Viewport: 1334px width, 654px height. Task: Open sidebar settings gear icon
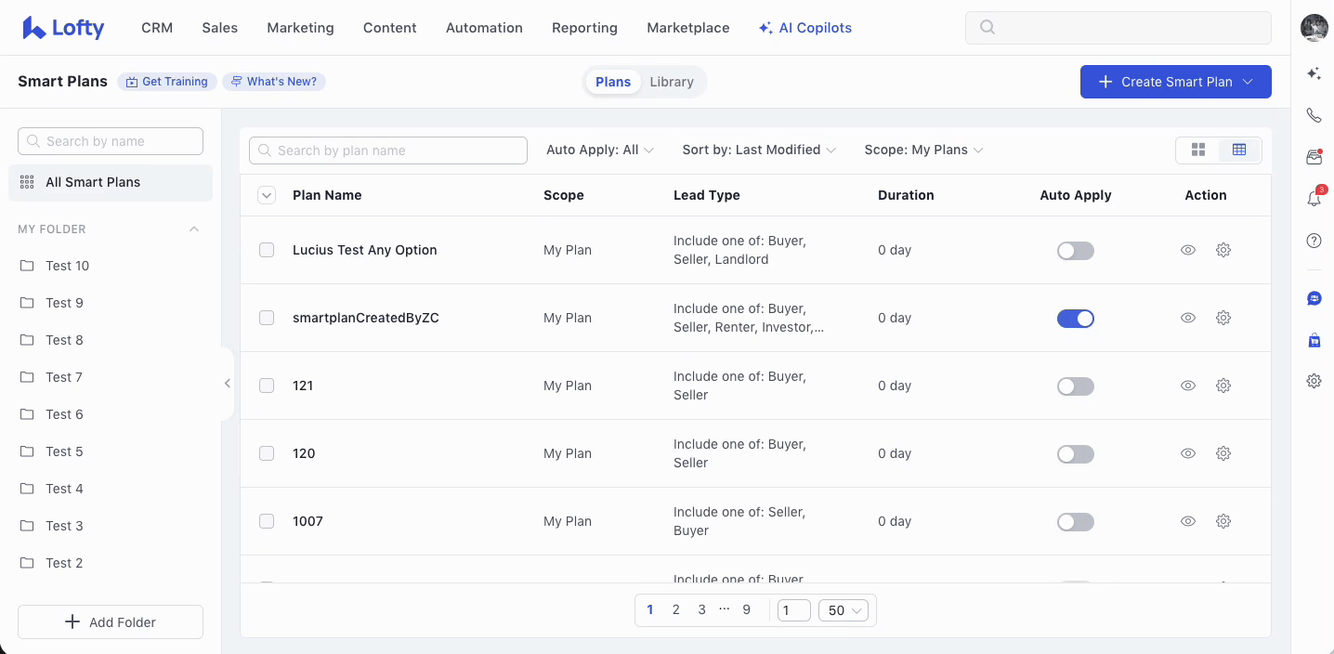pos(1314,381)
